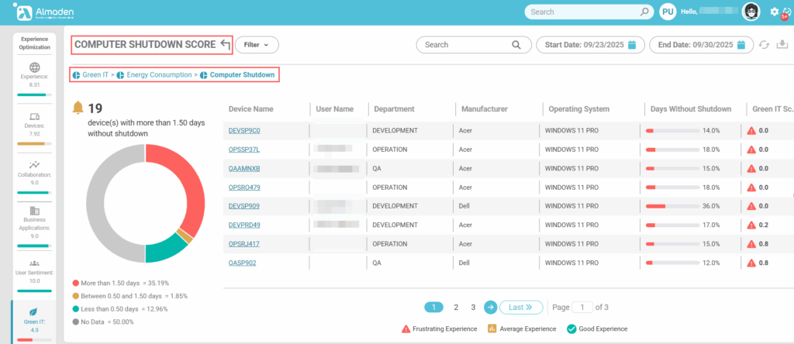This screenshot has height=344, width=794.
Task: Click the download export icon
Action: click(x=782, y=45)
